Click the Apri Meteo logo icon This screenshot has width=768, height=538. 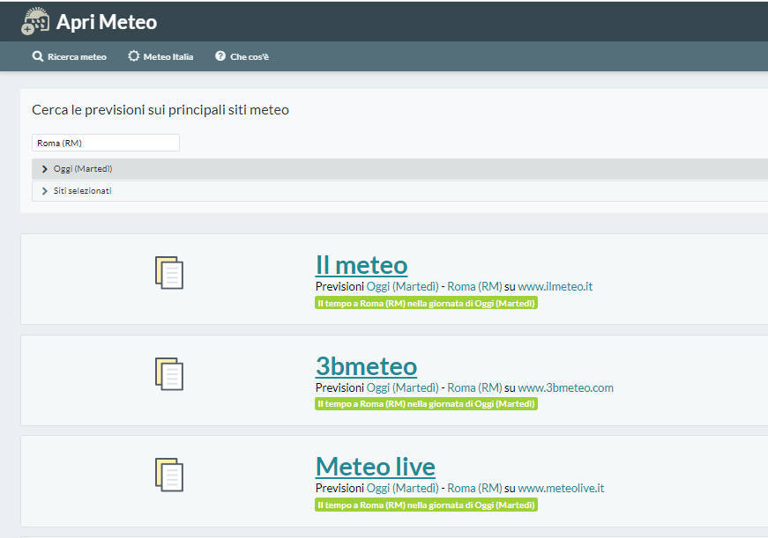35,21
